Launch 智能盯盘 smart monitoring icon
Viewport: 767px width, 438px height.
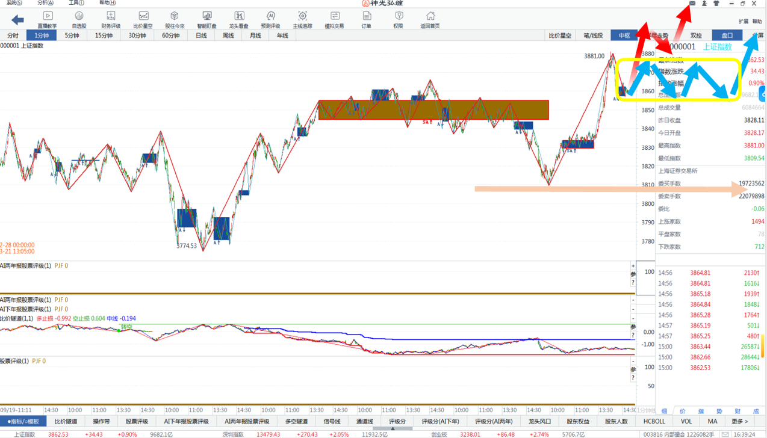pyautogui.click(x=206, y=19)
